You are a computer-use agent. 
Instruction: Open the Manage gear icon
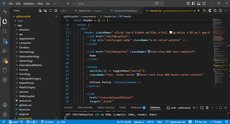pos(5,115)
